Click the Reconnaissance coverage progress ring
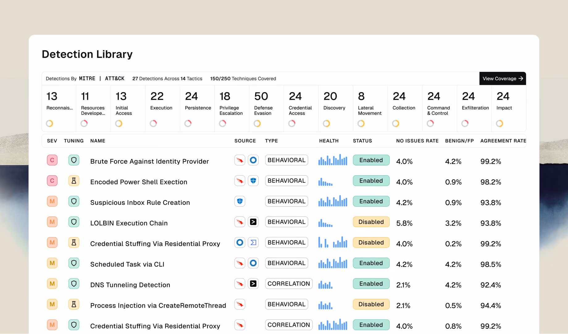The image size is (568, 334). click(49, 123)
